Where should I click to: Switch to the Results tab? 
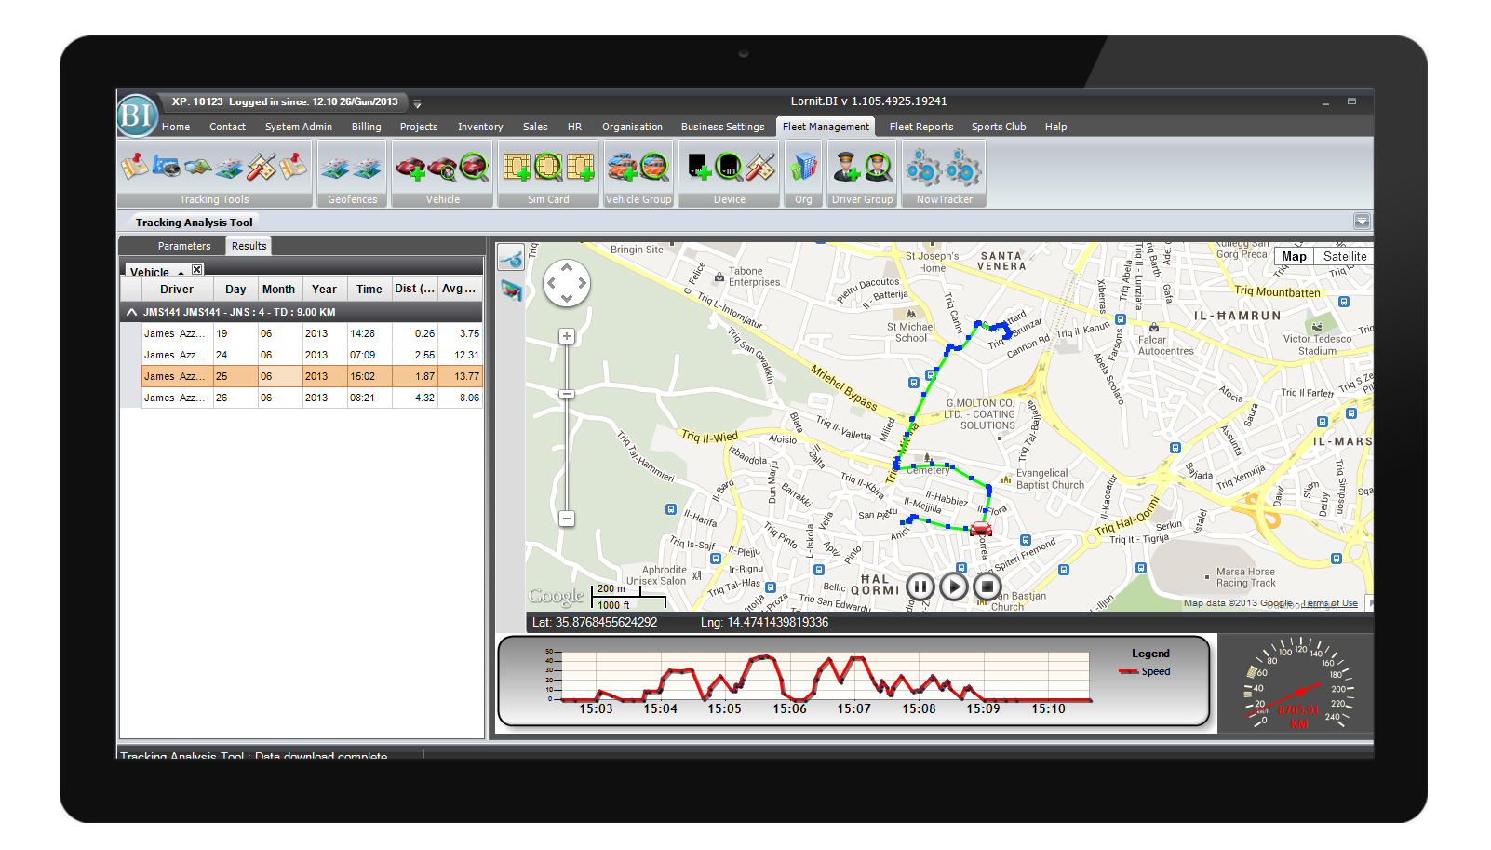(x=248, y=246)
